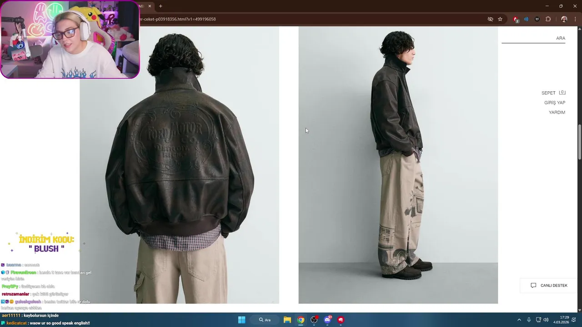Click the address bar URL
The image size is (582, 327).
(x=178, y=19)
